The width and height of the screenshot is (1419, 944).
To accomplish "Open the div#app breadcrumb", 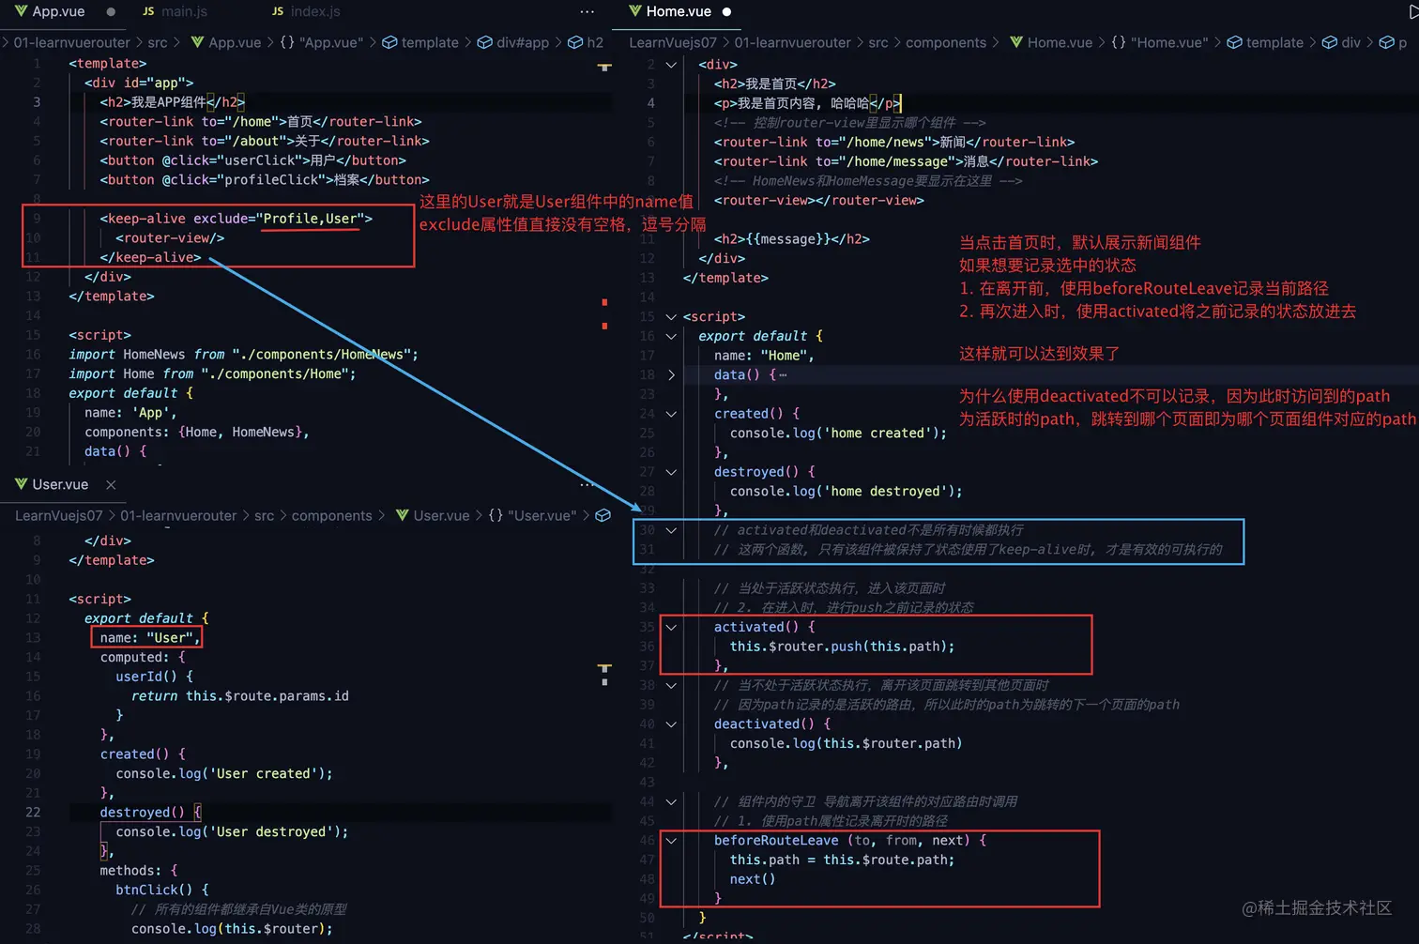I will pyautogui.click(x=513, y=42).
